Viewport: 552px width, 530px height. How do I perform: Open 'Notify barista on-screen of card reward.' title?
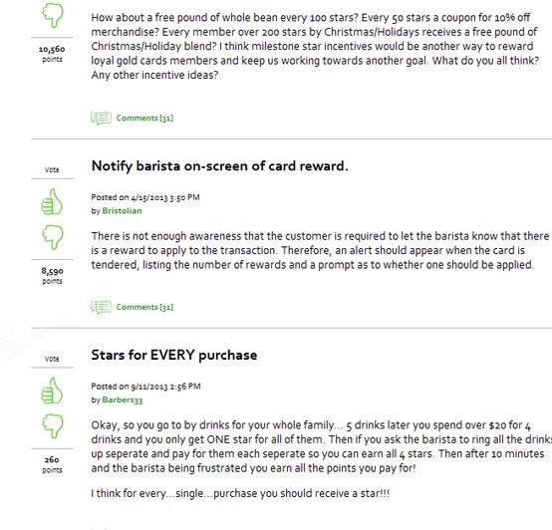(219, 166)
